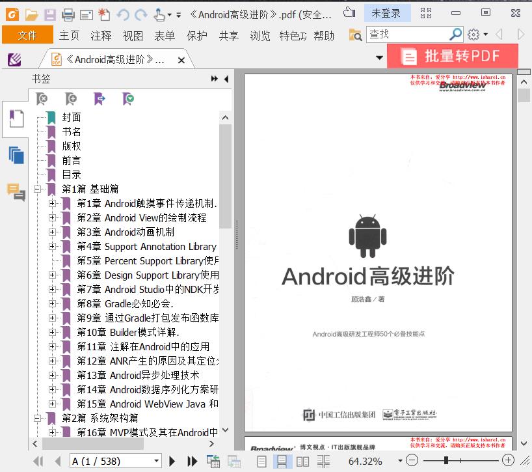Expand 第13章 Android异步处理技术 bookmark
The height and width of the screenshot is (472, 532).
[x=52, y=375]
